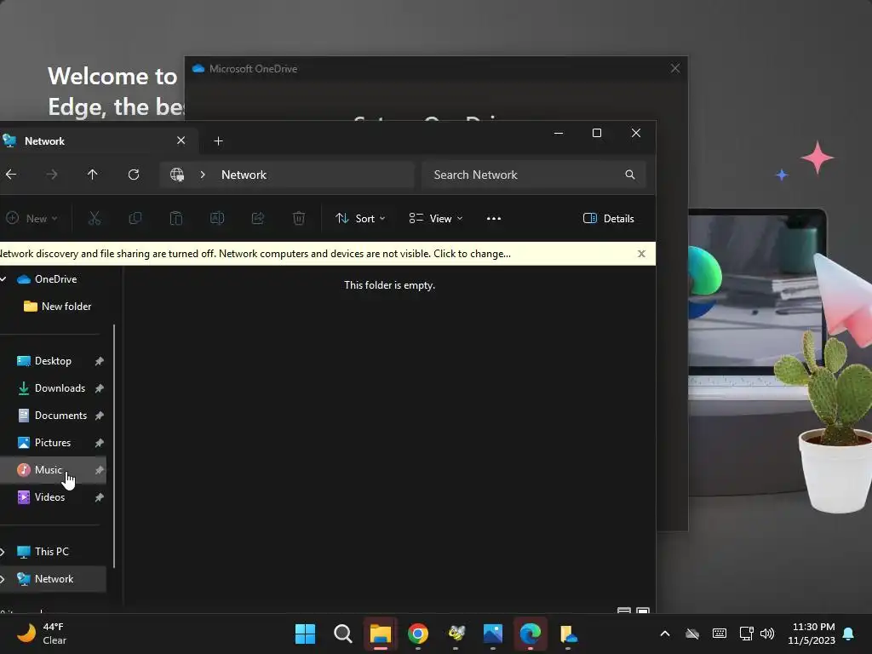
Task: Open the View dropdown
Action: (x=435, y=219)
